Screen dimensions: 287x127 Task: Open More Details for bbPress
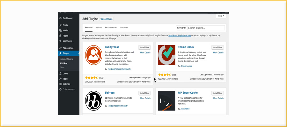tap(145, 98)
